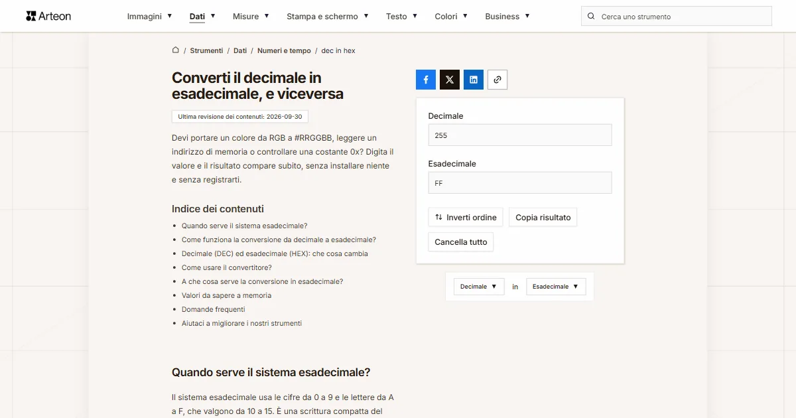Jump to 'Valori da sapere a memoria'

point(227,295)
